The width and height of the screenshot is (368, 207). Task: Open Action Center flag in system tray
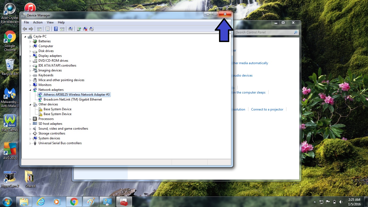pos(328,202)
